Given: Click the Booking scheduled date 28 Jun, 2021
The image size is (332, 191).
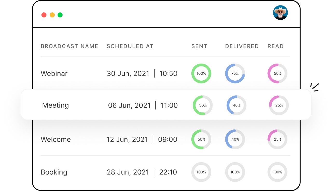Looking at the screenshot, I should coord(128,172).
